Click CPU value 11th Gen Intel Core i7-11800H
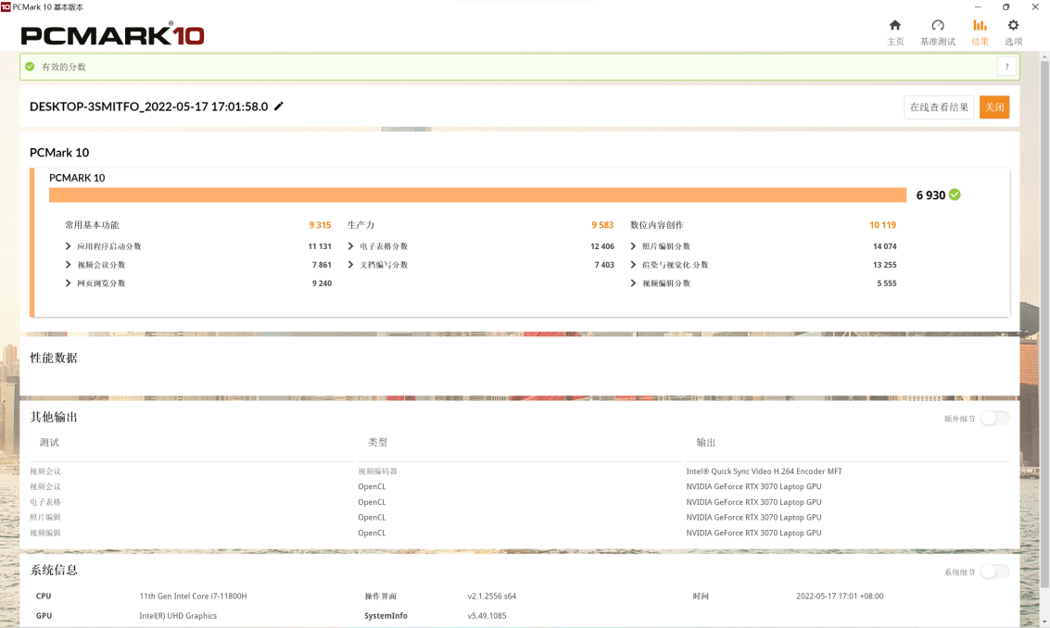The width and height of the screenshot is (1050, 628). [x=193, y=596]
